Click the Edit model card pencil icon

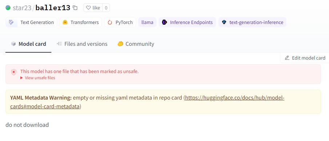pyautogui.click(x=287, y=58)
